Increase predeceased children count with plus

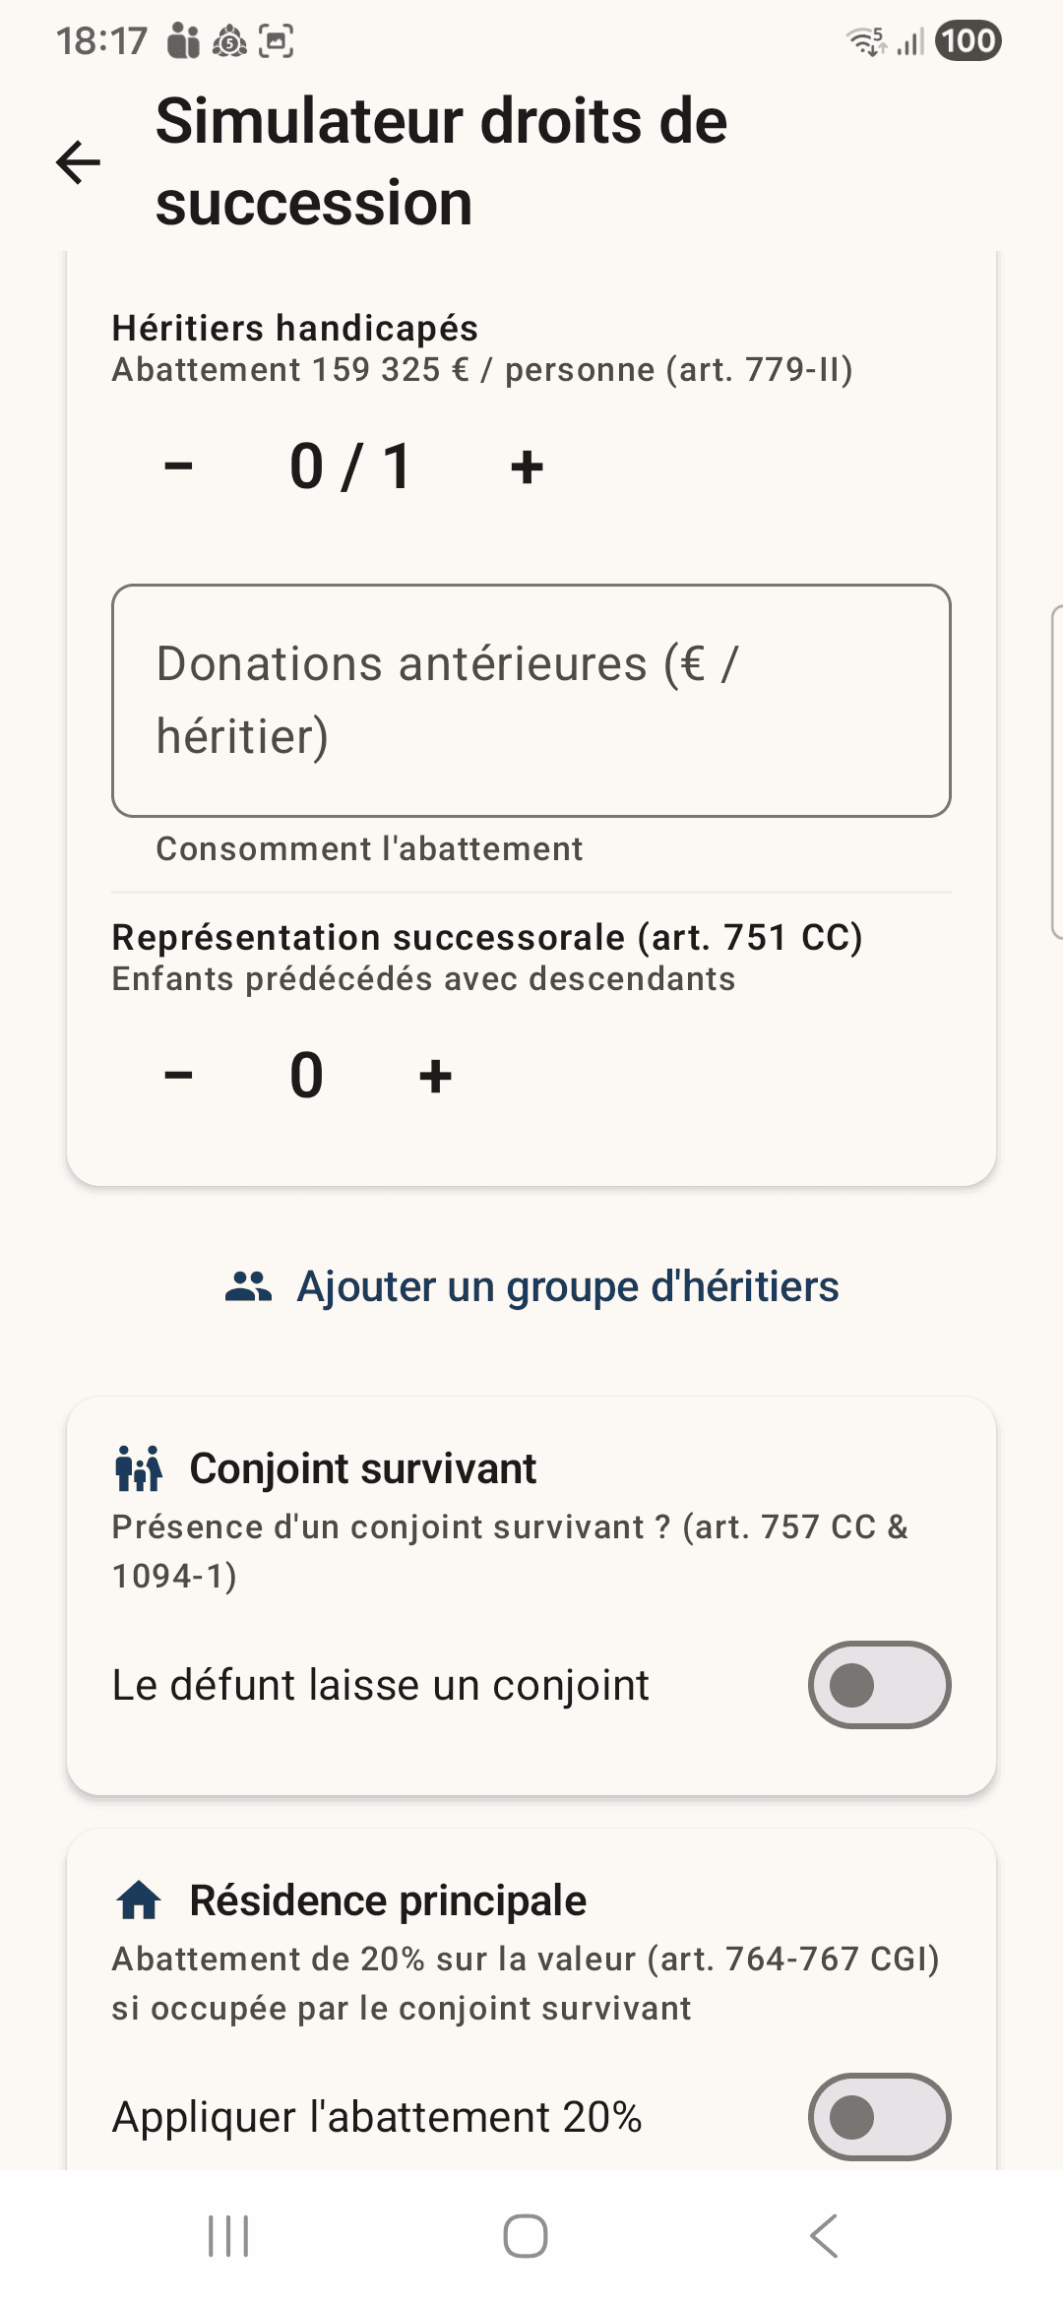[435, 1075]
